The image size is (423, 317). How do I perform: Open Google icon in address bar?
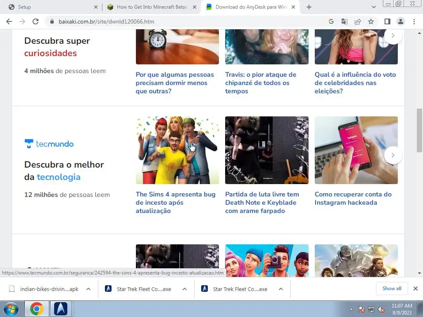331,21
